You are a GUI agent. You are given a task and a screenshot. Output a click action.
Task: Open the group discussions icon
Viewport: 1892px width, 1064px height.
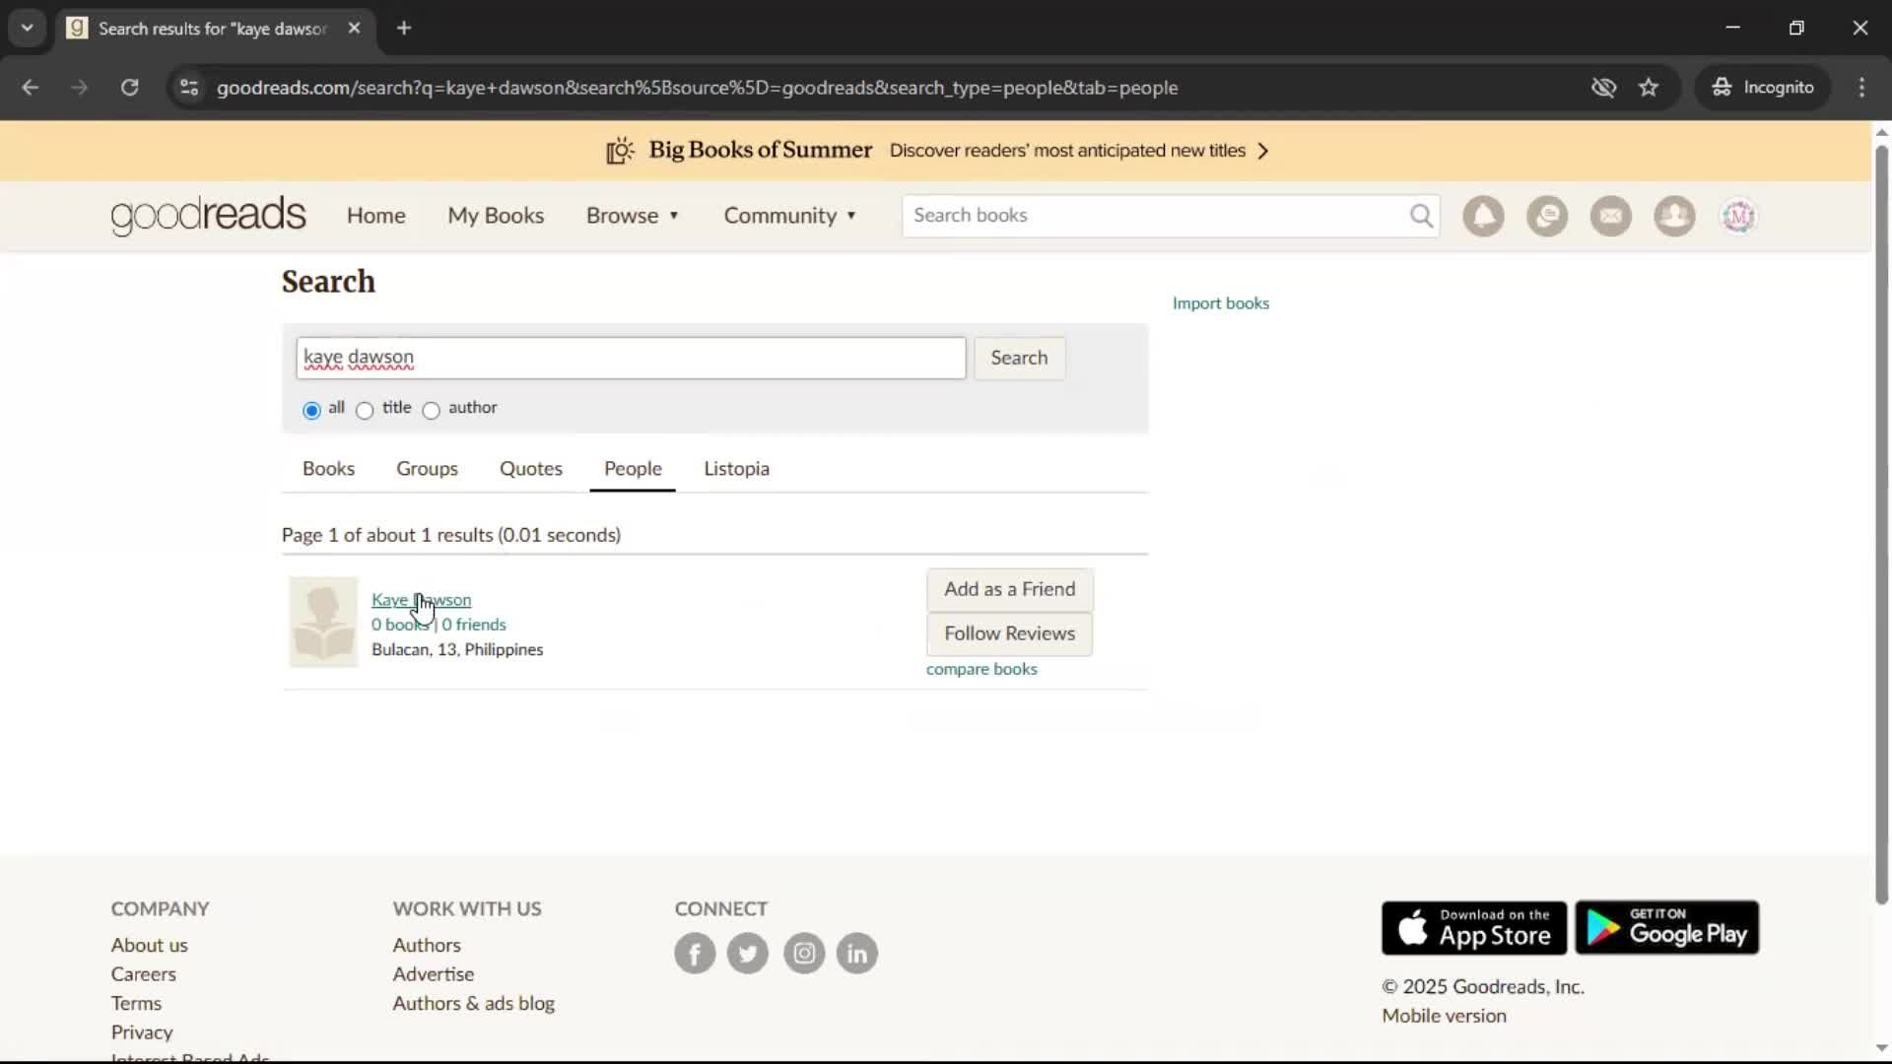[1547, 216]
